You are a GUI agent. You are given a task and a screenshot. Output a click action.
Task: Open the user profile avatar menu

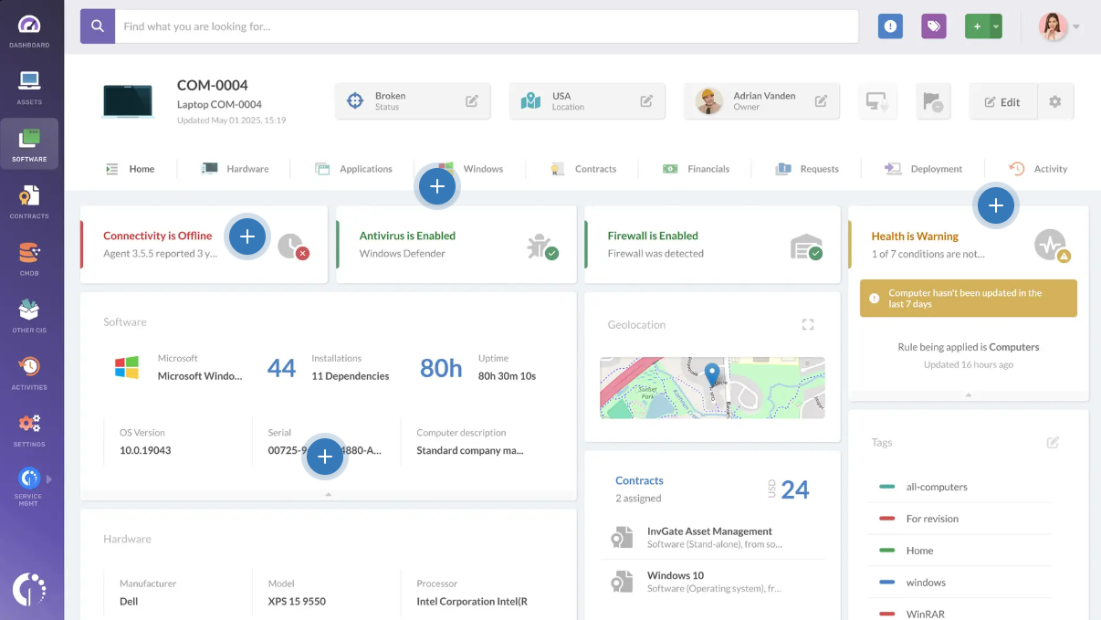(x=1054, y=26)
